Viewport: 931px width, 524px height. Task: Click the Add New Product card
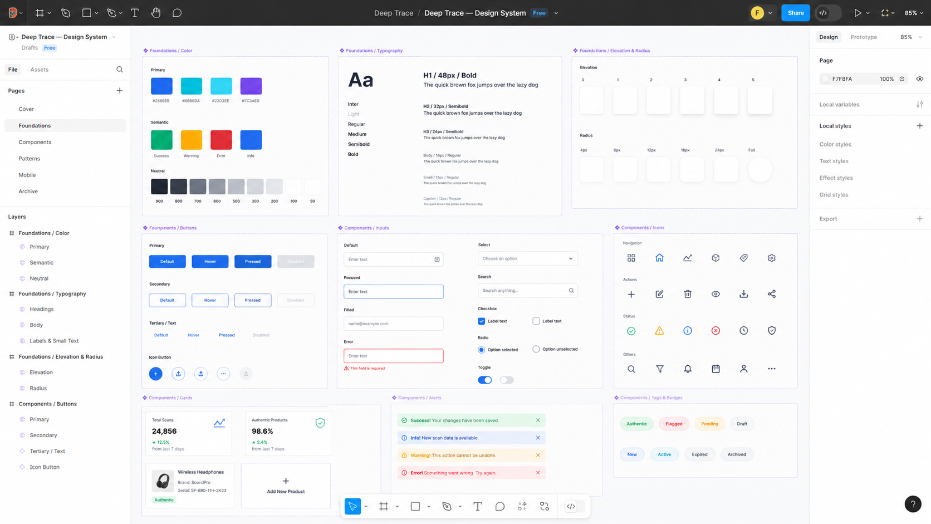coord(286,486)
